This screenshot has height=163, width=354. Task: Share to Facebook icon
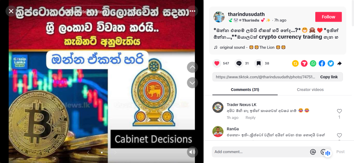pos(322,63)
